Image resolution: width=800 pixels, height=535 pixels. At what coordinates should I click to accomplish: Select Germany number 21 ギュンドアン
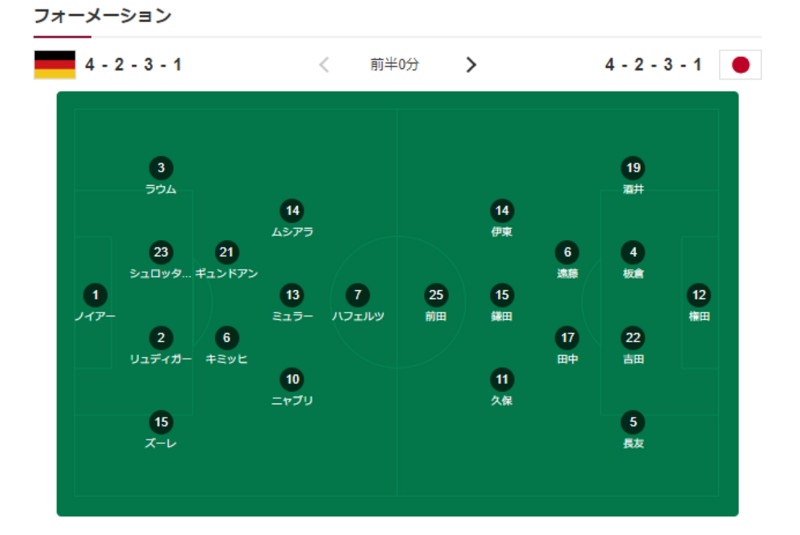(x=226, y=253)
